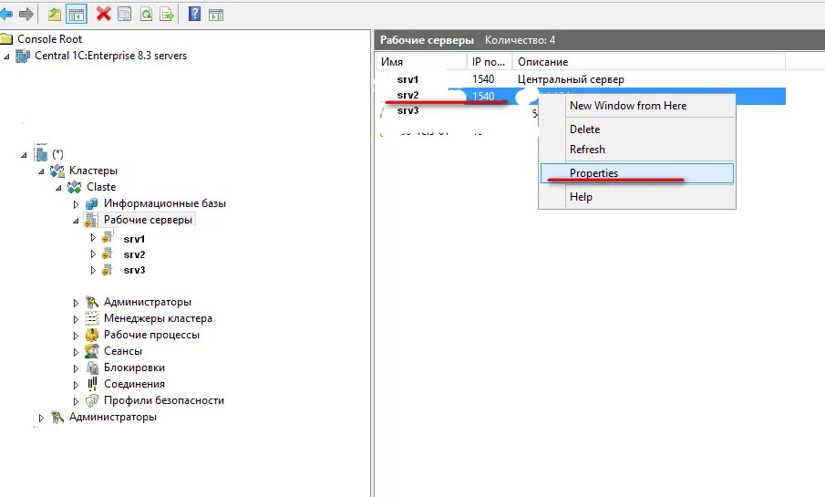
Task: Click the Рабочие процессы icon
Action: point(91,335)
